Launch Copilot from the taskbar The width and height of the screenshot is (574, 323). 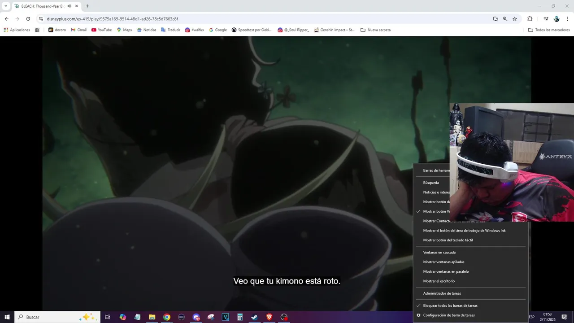(123, 317)
